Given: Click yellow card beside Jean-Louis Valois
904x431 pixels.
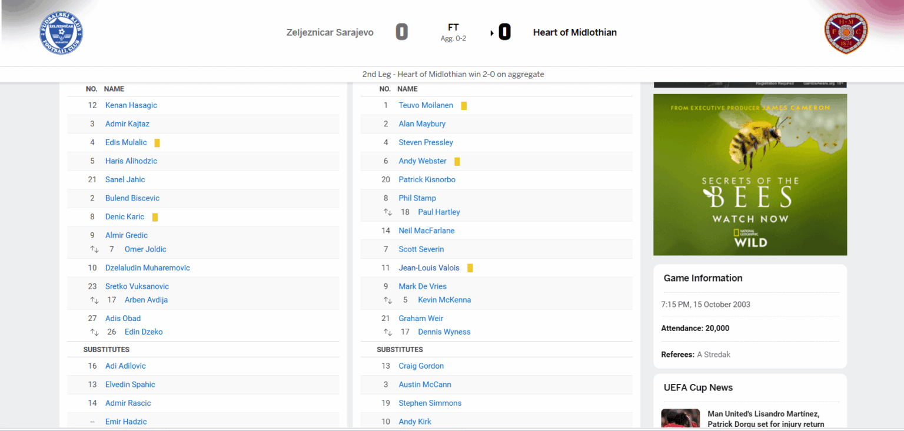Looking at the screenshot, I should pos(470,268).
